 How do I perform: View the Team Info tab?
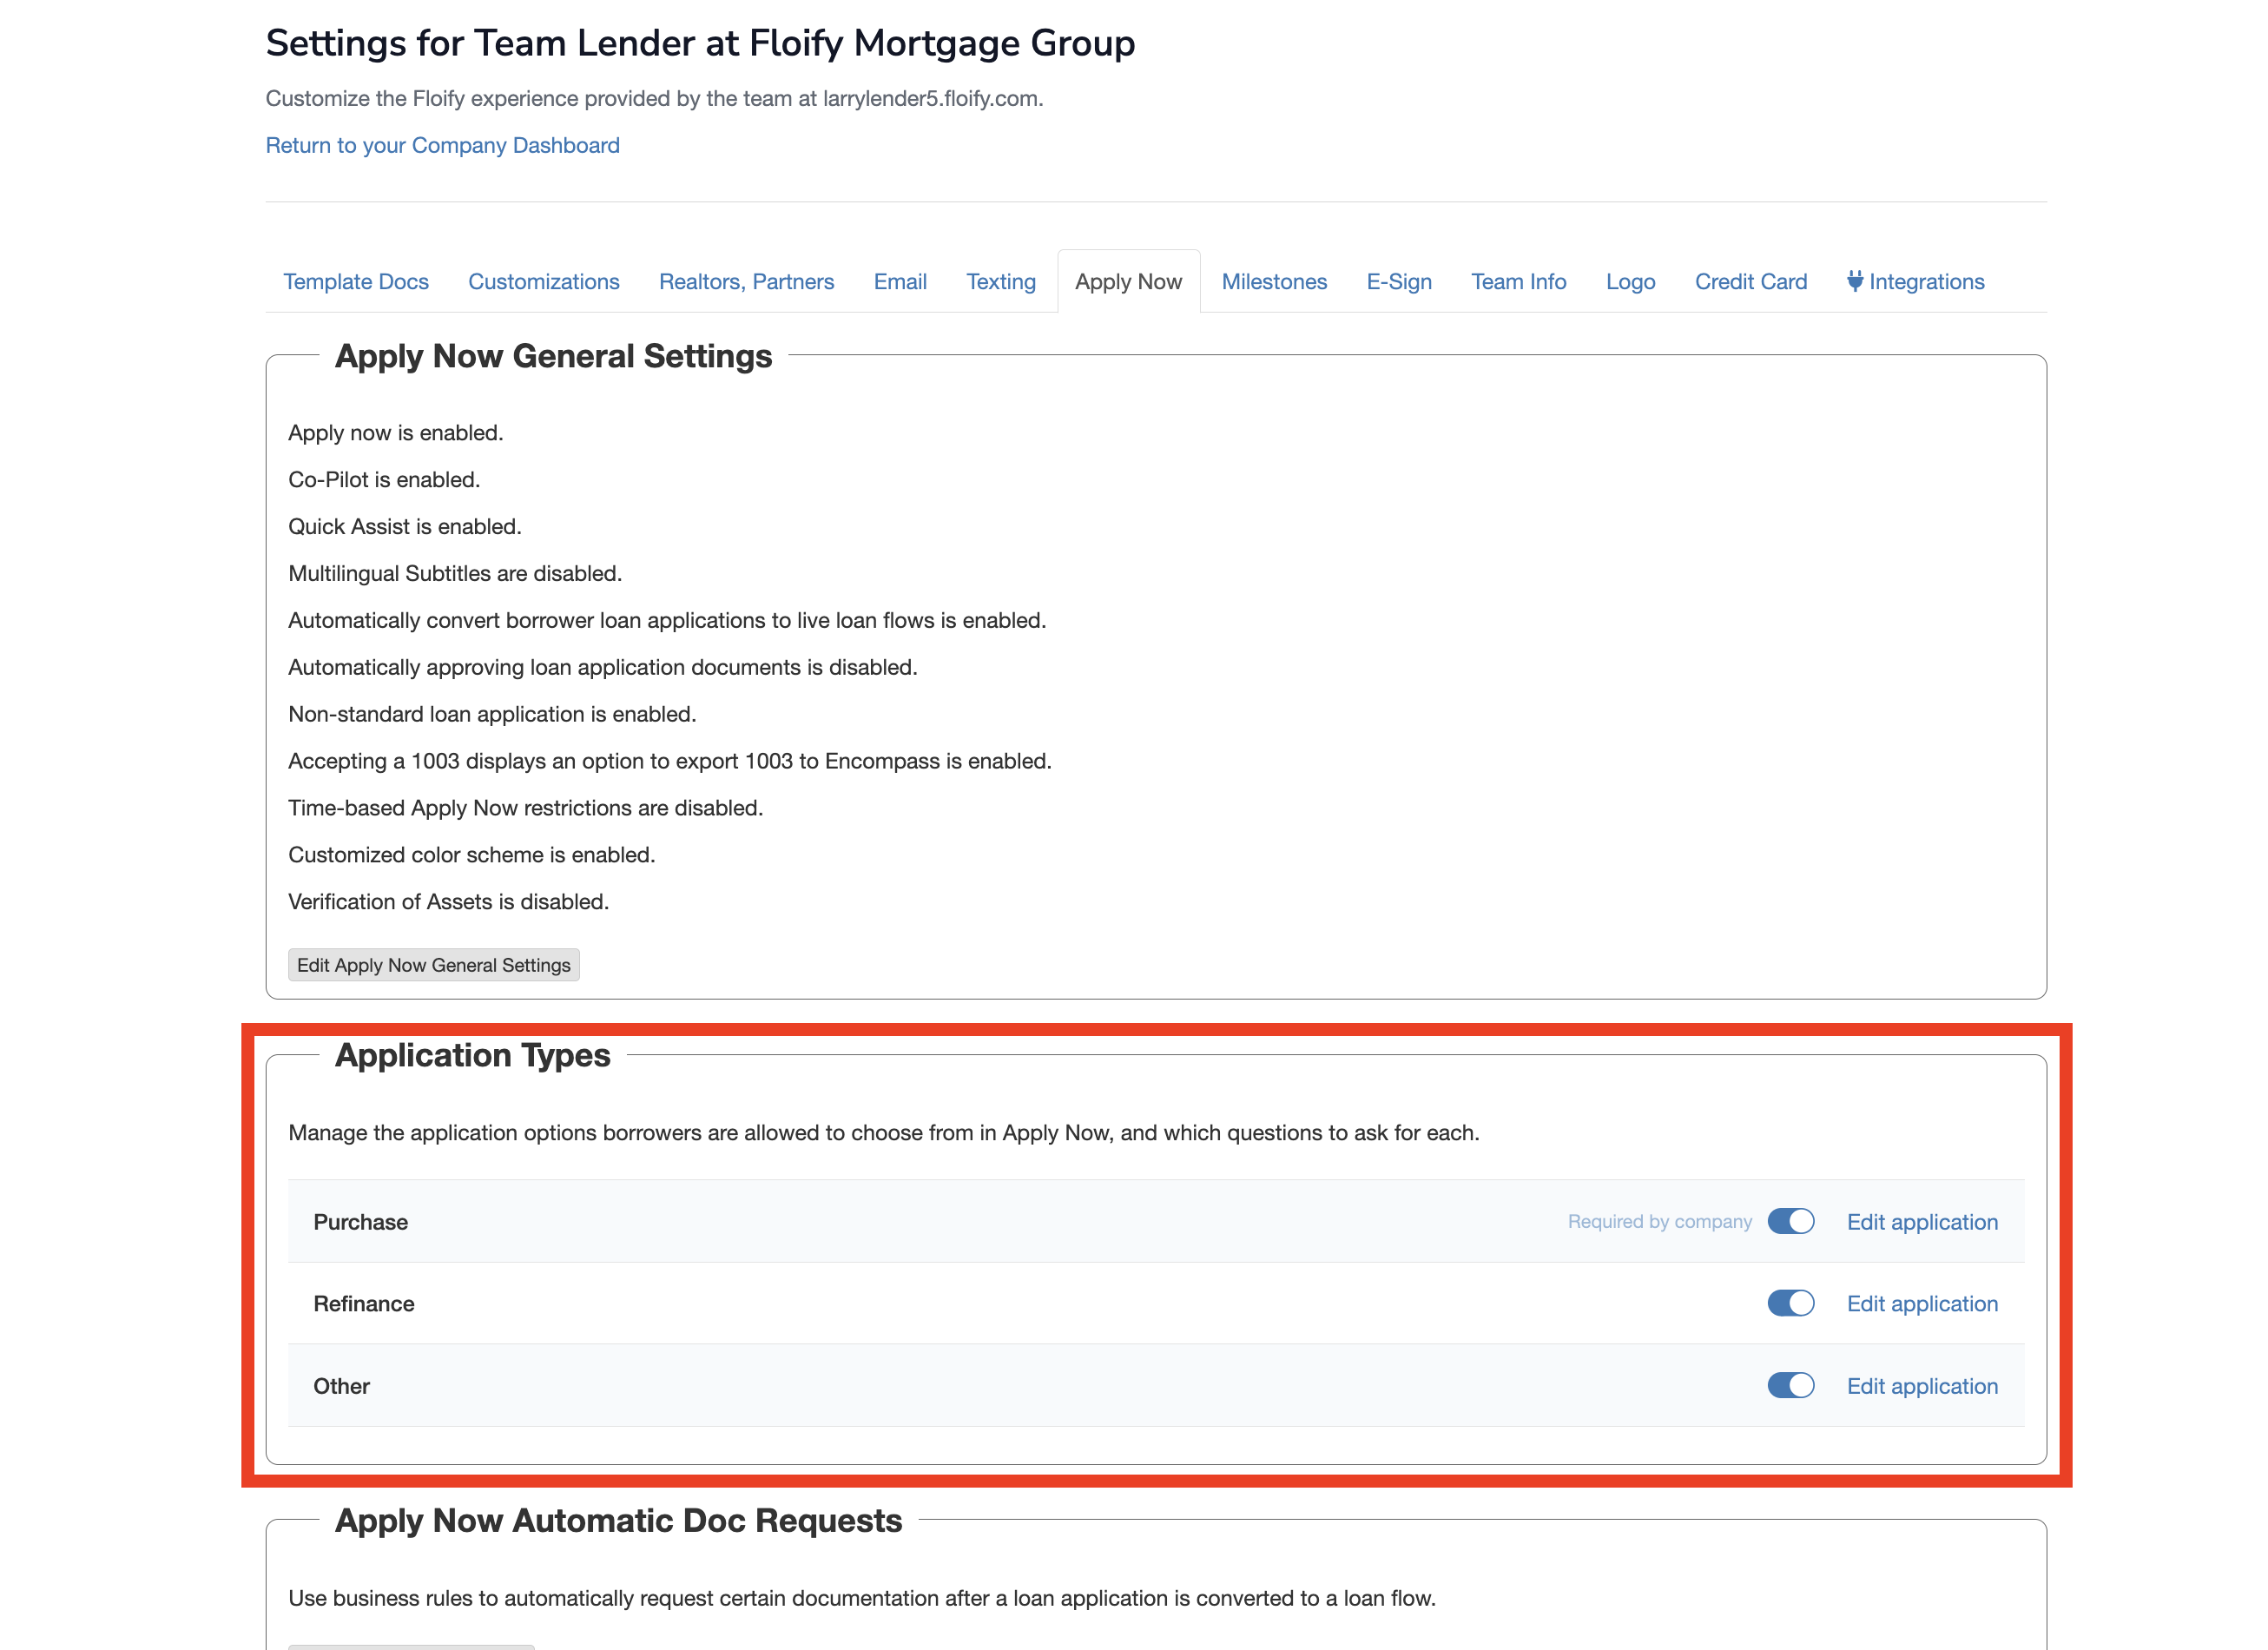(x=1518, y=282)
